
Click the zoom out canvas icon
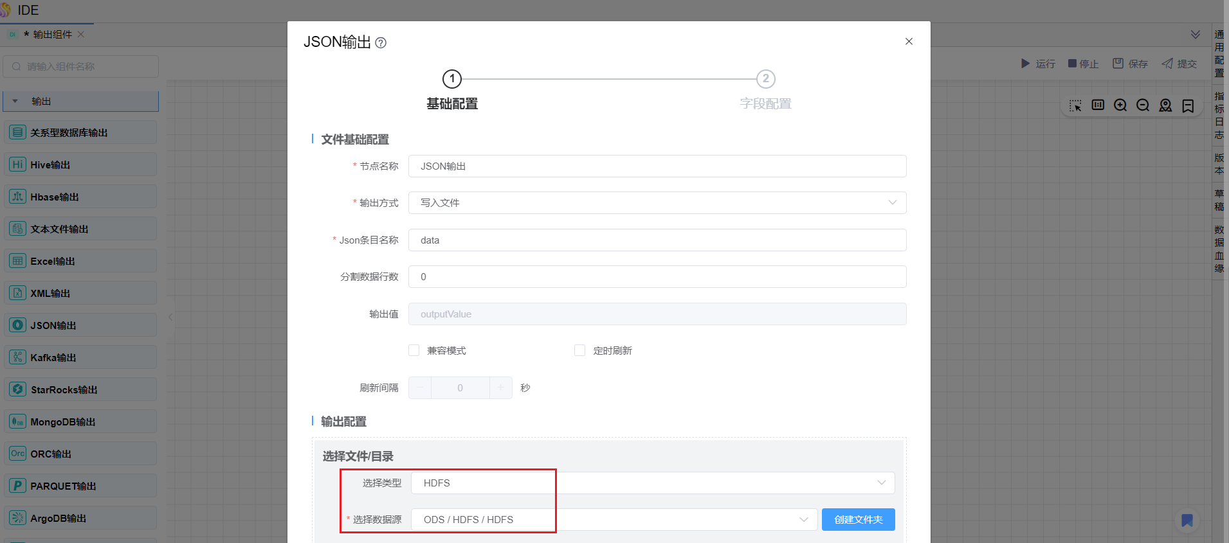[x=1143, y=105]
